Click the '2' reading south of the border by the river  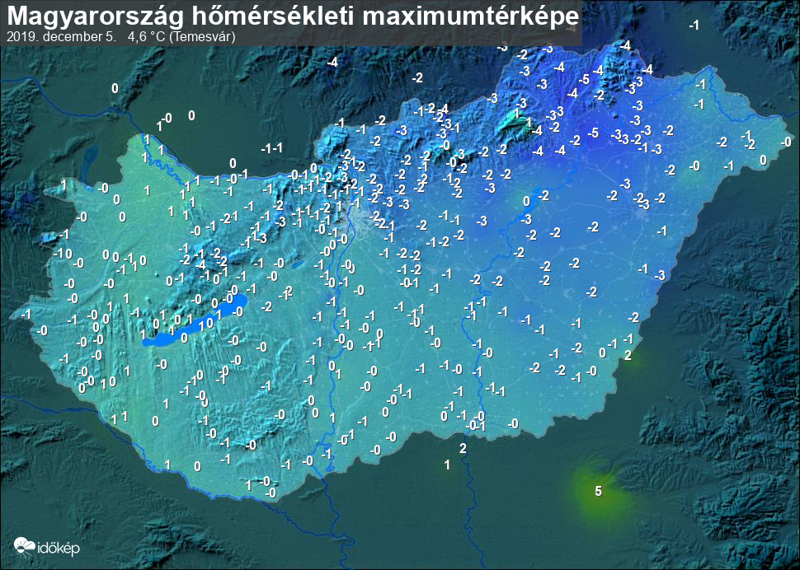point(463,449)
